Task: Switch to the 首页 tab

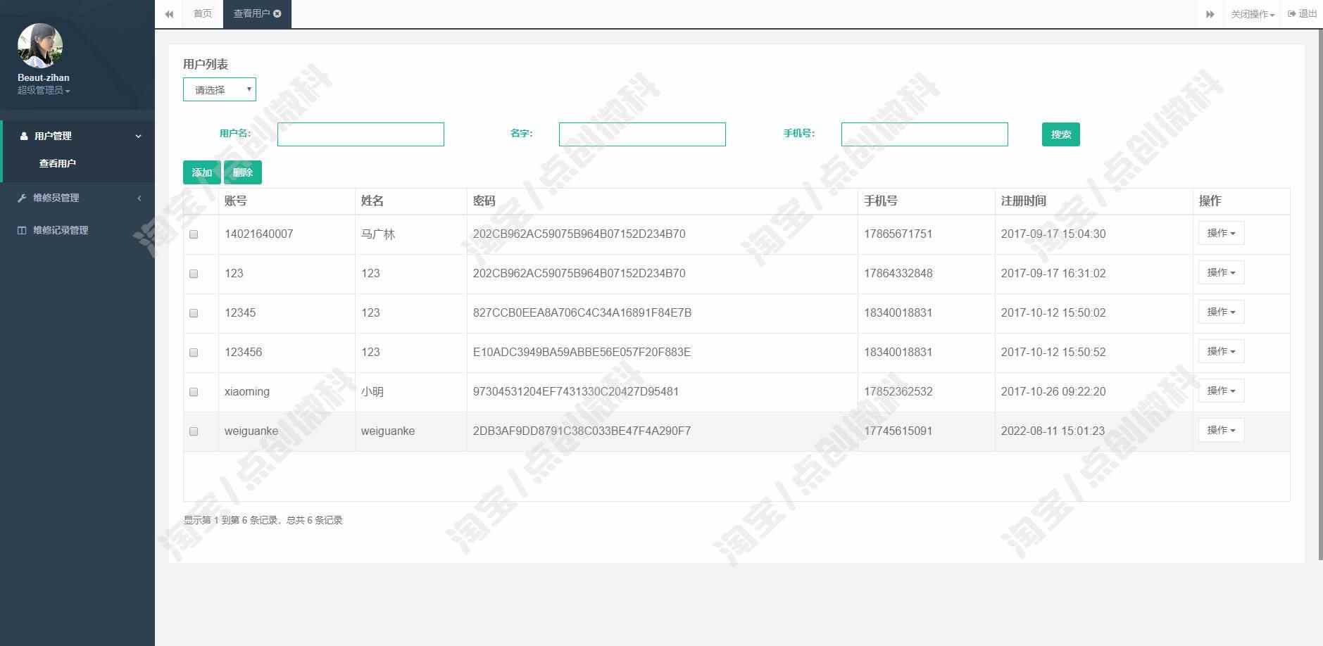Action: [203, 14]
